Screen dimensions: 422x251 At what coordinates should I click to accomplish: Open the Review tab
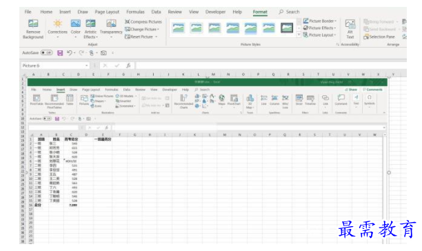pyautogui.click(x=174, y=12)
